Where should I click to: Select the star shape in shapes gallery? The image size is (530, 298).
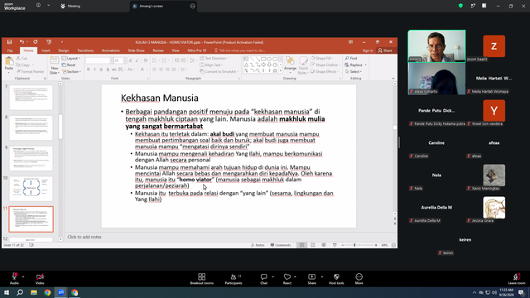click(275, 70)
